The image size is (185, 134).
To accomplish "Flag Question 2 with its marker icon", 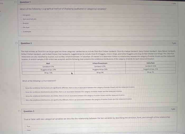I will 16,43.
